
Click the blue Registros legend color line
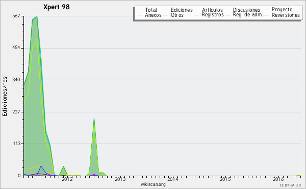click(196, 15)
